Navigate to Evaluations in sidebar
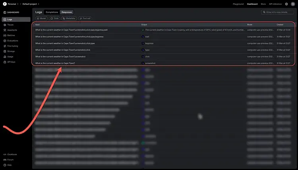The image size is (298, 170). 13,40
